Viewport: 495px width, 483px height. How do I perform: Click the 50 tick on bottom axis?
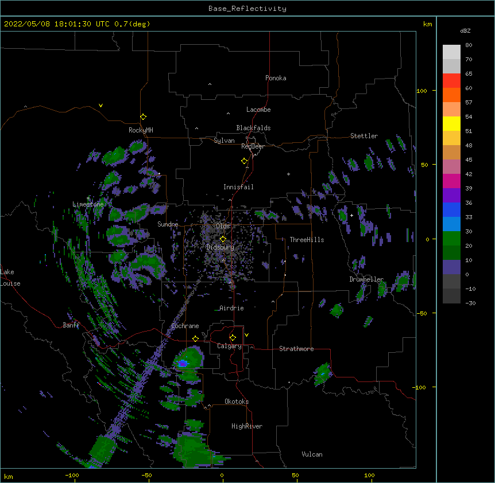pyautogui.click(x=295, y=475)
